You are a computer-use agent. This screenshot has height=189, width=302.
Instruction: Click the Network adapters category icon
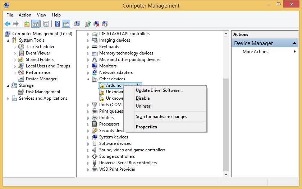pyautogui.click(x=95, y=72)
